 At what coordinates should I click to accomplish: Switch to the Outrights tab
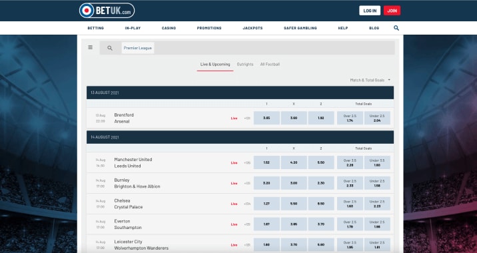[245, 65]
